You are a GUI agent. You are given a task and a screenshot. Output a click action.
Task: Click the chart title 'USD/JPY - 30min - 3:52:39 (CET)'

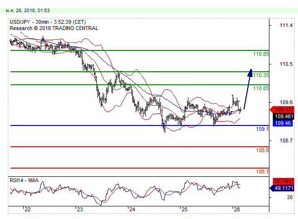pos(47,22)
